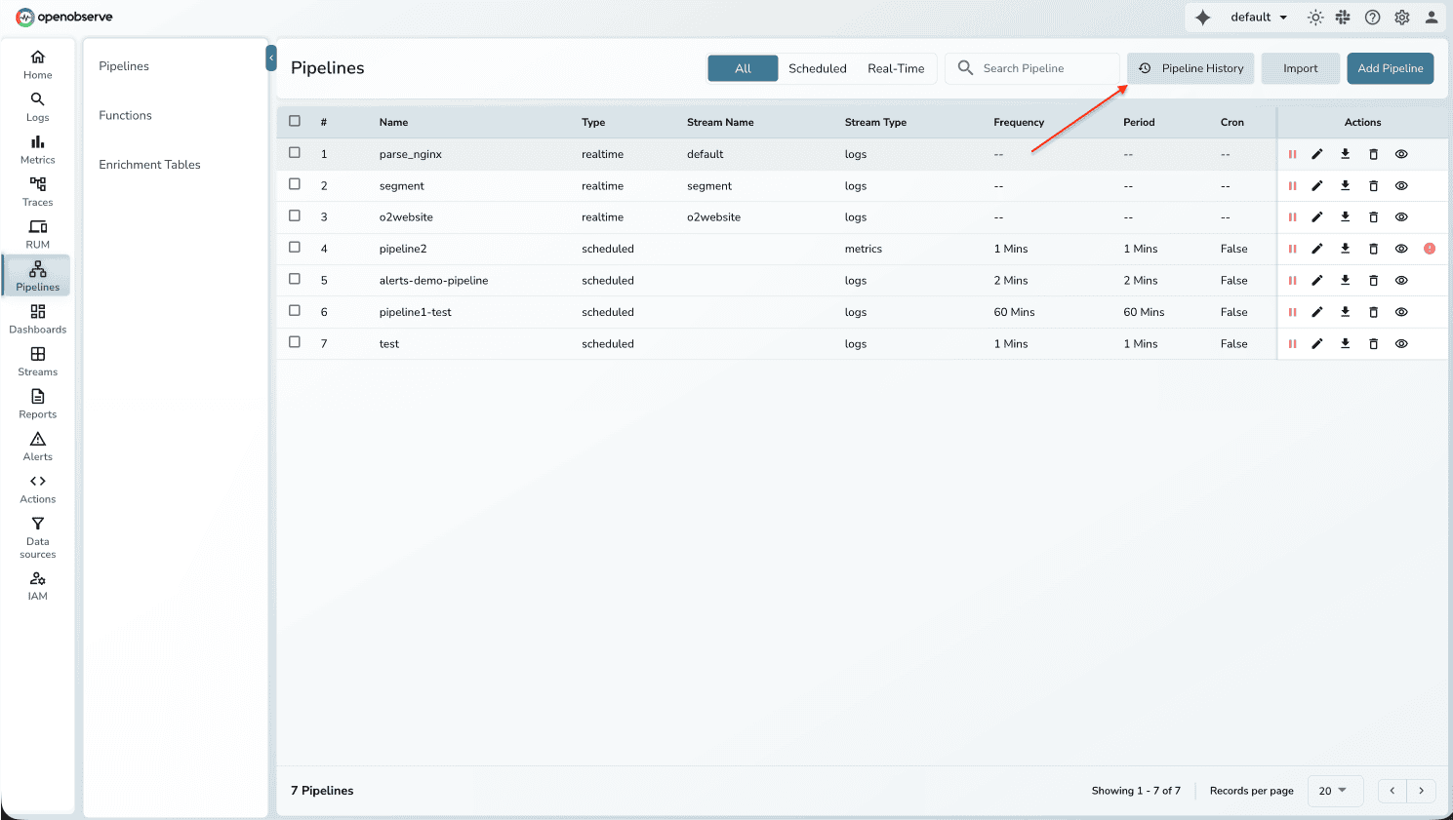The image size is (1453, 820).
Task: Open the Slack community icon
Action: tap(1344, 18)
